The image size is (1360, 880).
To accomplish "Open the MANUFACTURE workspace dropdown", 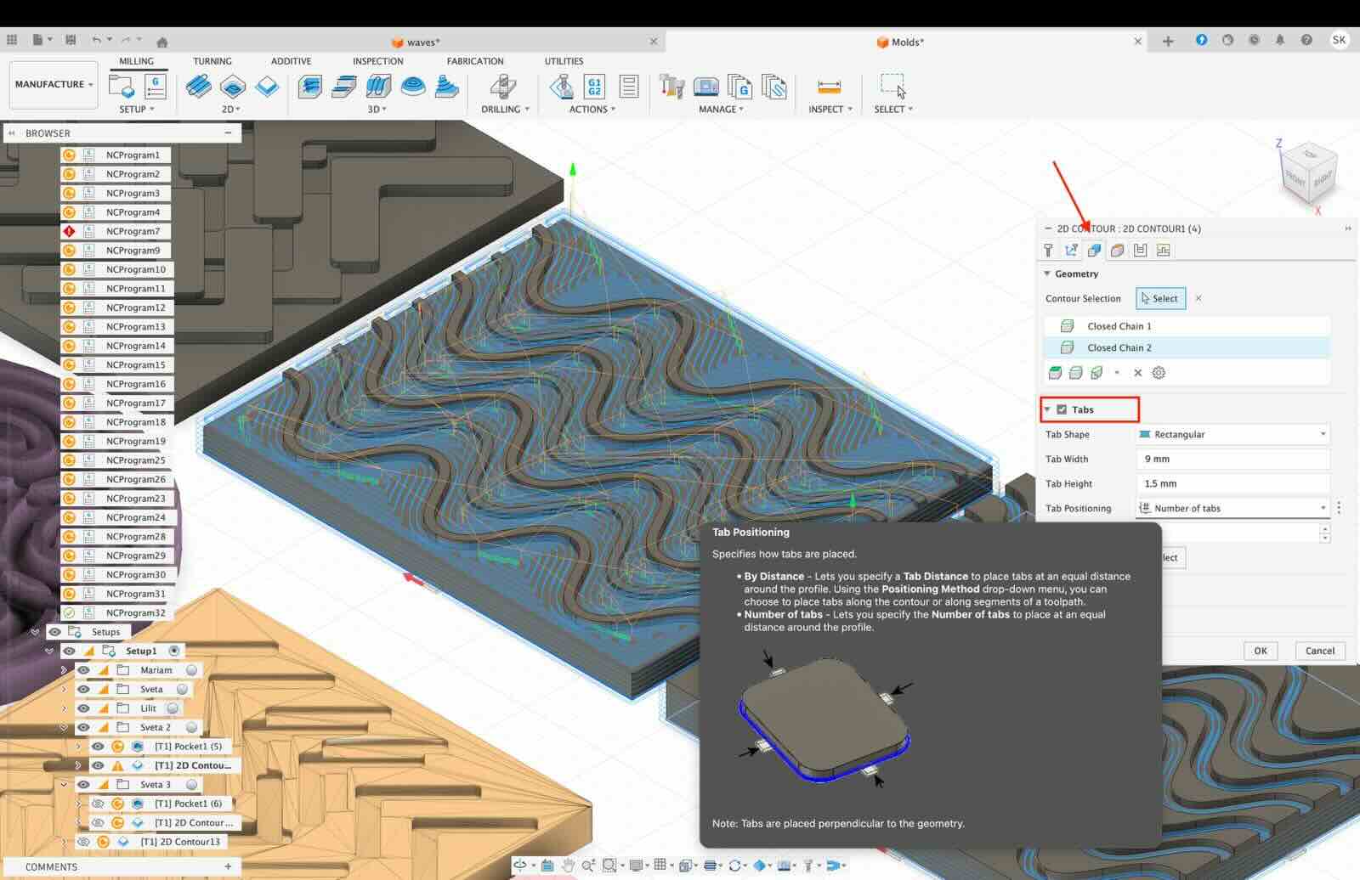I will click(x=54, y=84).
